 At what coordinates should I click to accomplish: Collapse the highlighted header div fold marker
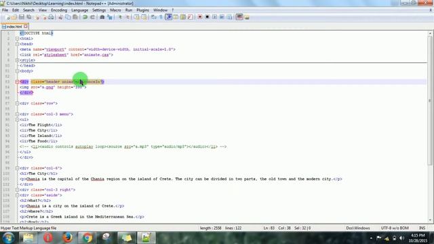tap(17, 81)
